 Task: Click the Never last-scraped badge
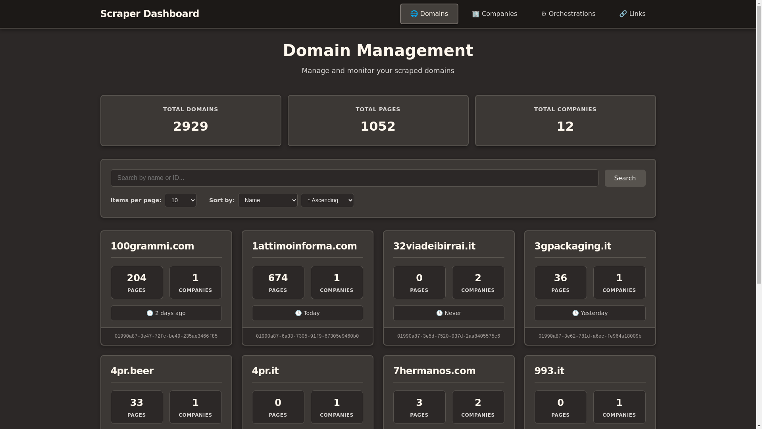click(448, 313)
